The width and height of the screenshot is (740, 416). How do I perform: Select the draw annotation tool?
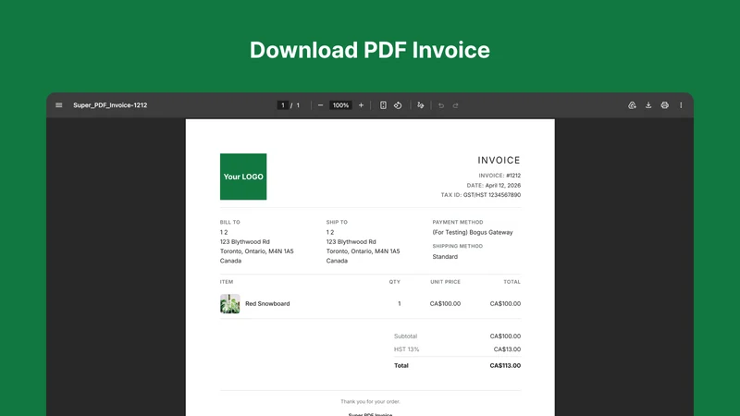[421, 105]
